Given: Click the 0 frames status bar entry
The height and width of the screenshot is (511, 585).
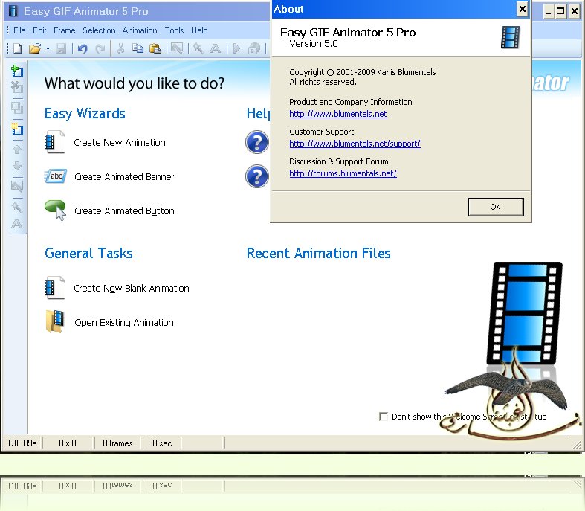Looking at the screenshot, I should (117, 443).
